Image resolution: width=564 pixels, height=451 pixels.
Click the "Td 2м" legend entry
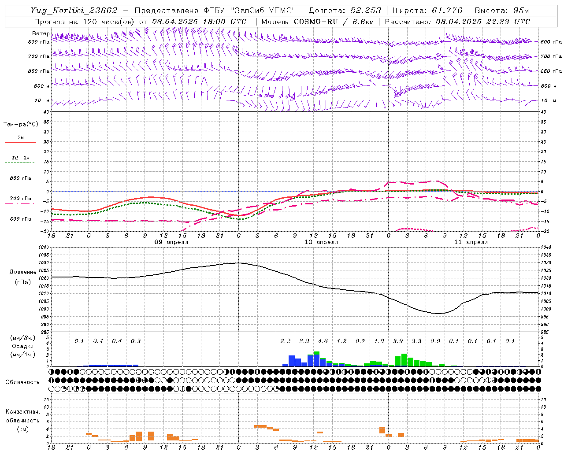click(20, 158)
